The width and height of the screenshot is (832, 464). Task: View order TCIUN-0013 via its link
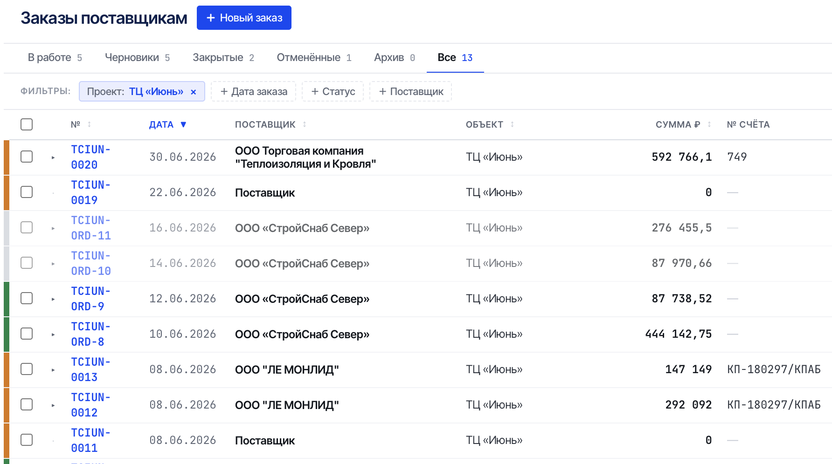pyautogui.click(x=90, y=369)
